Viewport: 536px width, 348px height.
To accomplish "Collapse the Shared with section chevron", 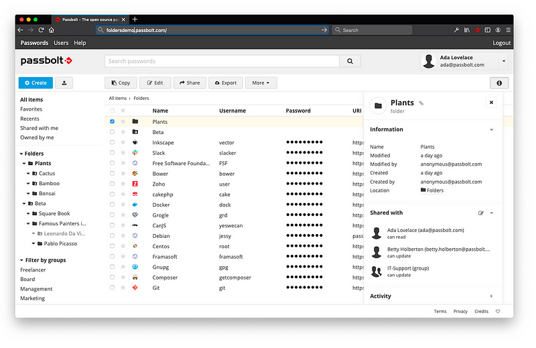I will 491,213.
